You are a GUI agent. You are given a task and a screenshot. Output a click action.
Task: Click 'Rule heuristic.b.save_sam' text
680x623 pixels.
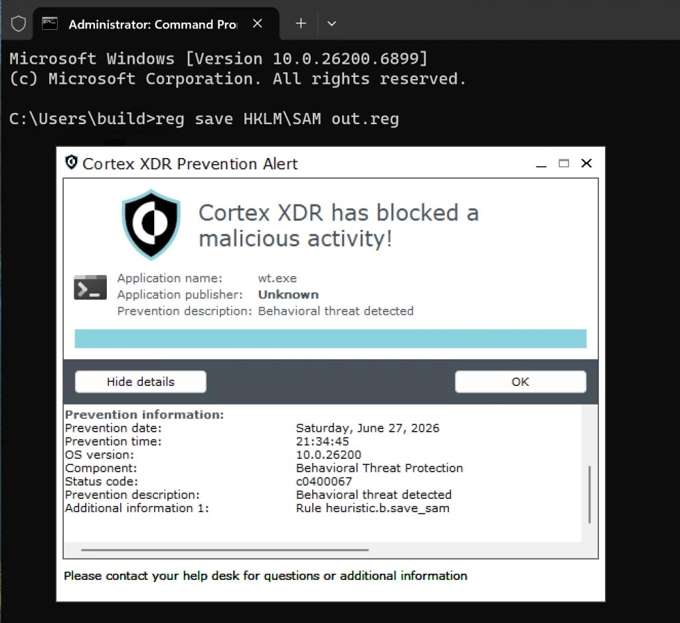(x=373, y=509)
